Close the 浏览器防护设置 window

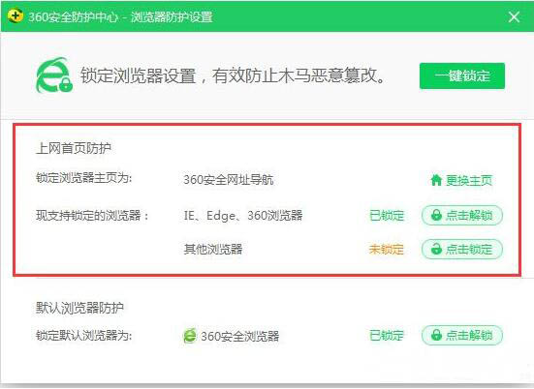[514, 16]
